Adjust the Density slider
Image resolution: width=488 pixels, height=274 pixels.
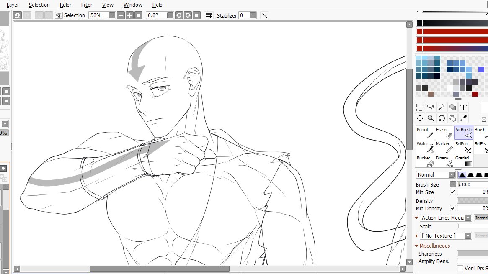click(x=473, y=201)
